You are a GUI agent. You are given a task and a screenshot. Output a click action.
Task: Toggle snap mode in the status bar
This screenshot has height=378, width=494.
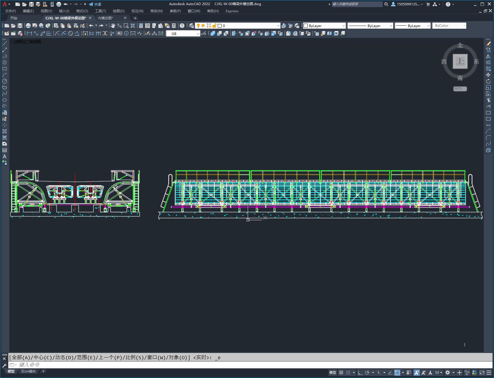(348, 373)
